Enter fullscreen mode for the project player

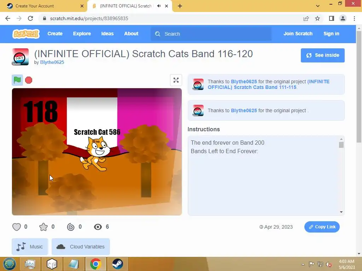(176, 80)
